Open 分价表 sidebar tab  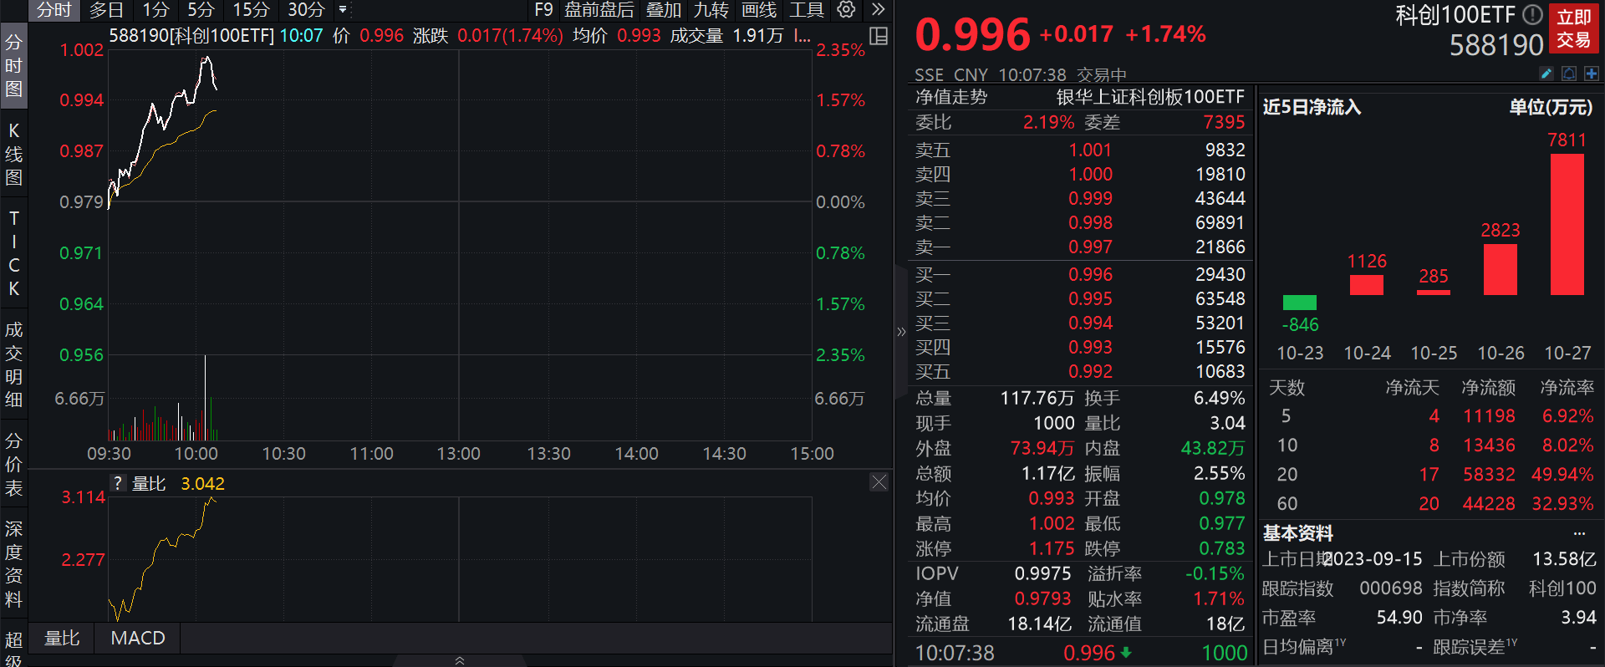[13, 464]
